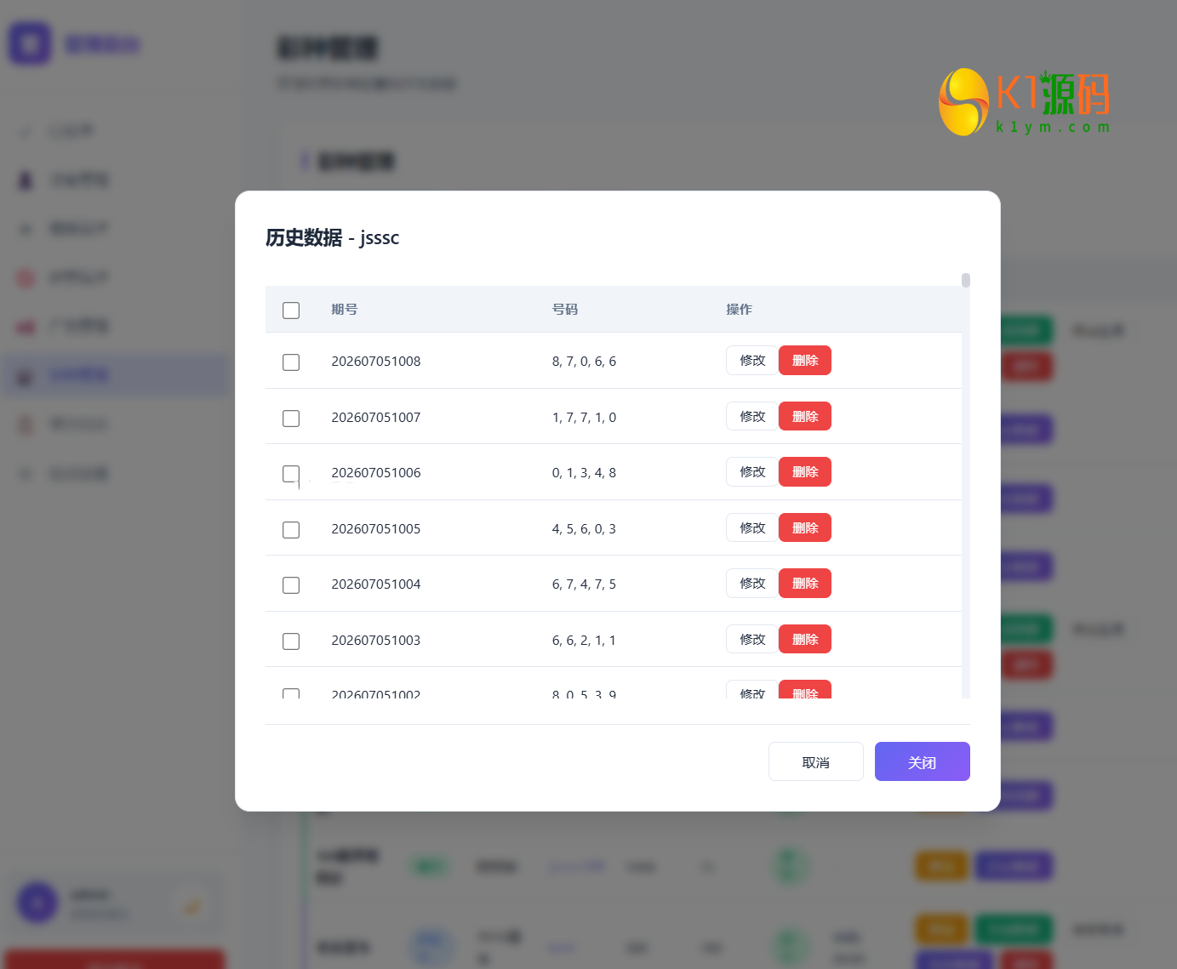Select period number 202607051007 text
This screenshot has width=1177, height=969.
tap(376, 418)
